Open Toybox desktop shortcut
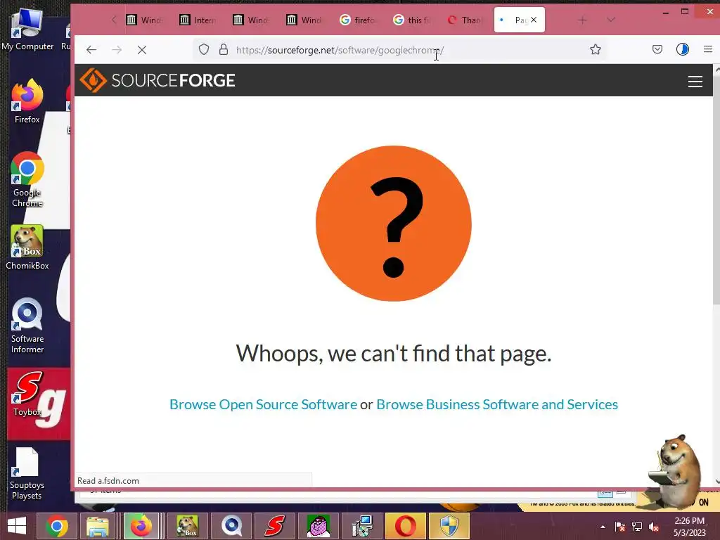The image size is (720, 540). pyautogui.click(x=27, y=395)
